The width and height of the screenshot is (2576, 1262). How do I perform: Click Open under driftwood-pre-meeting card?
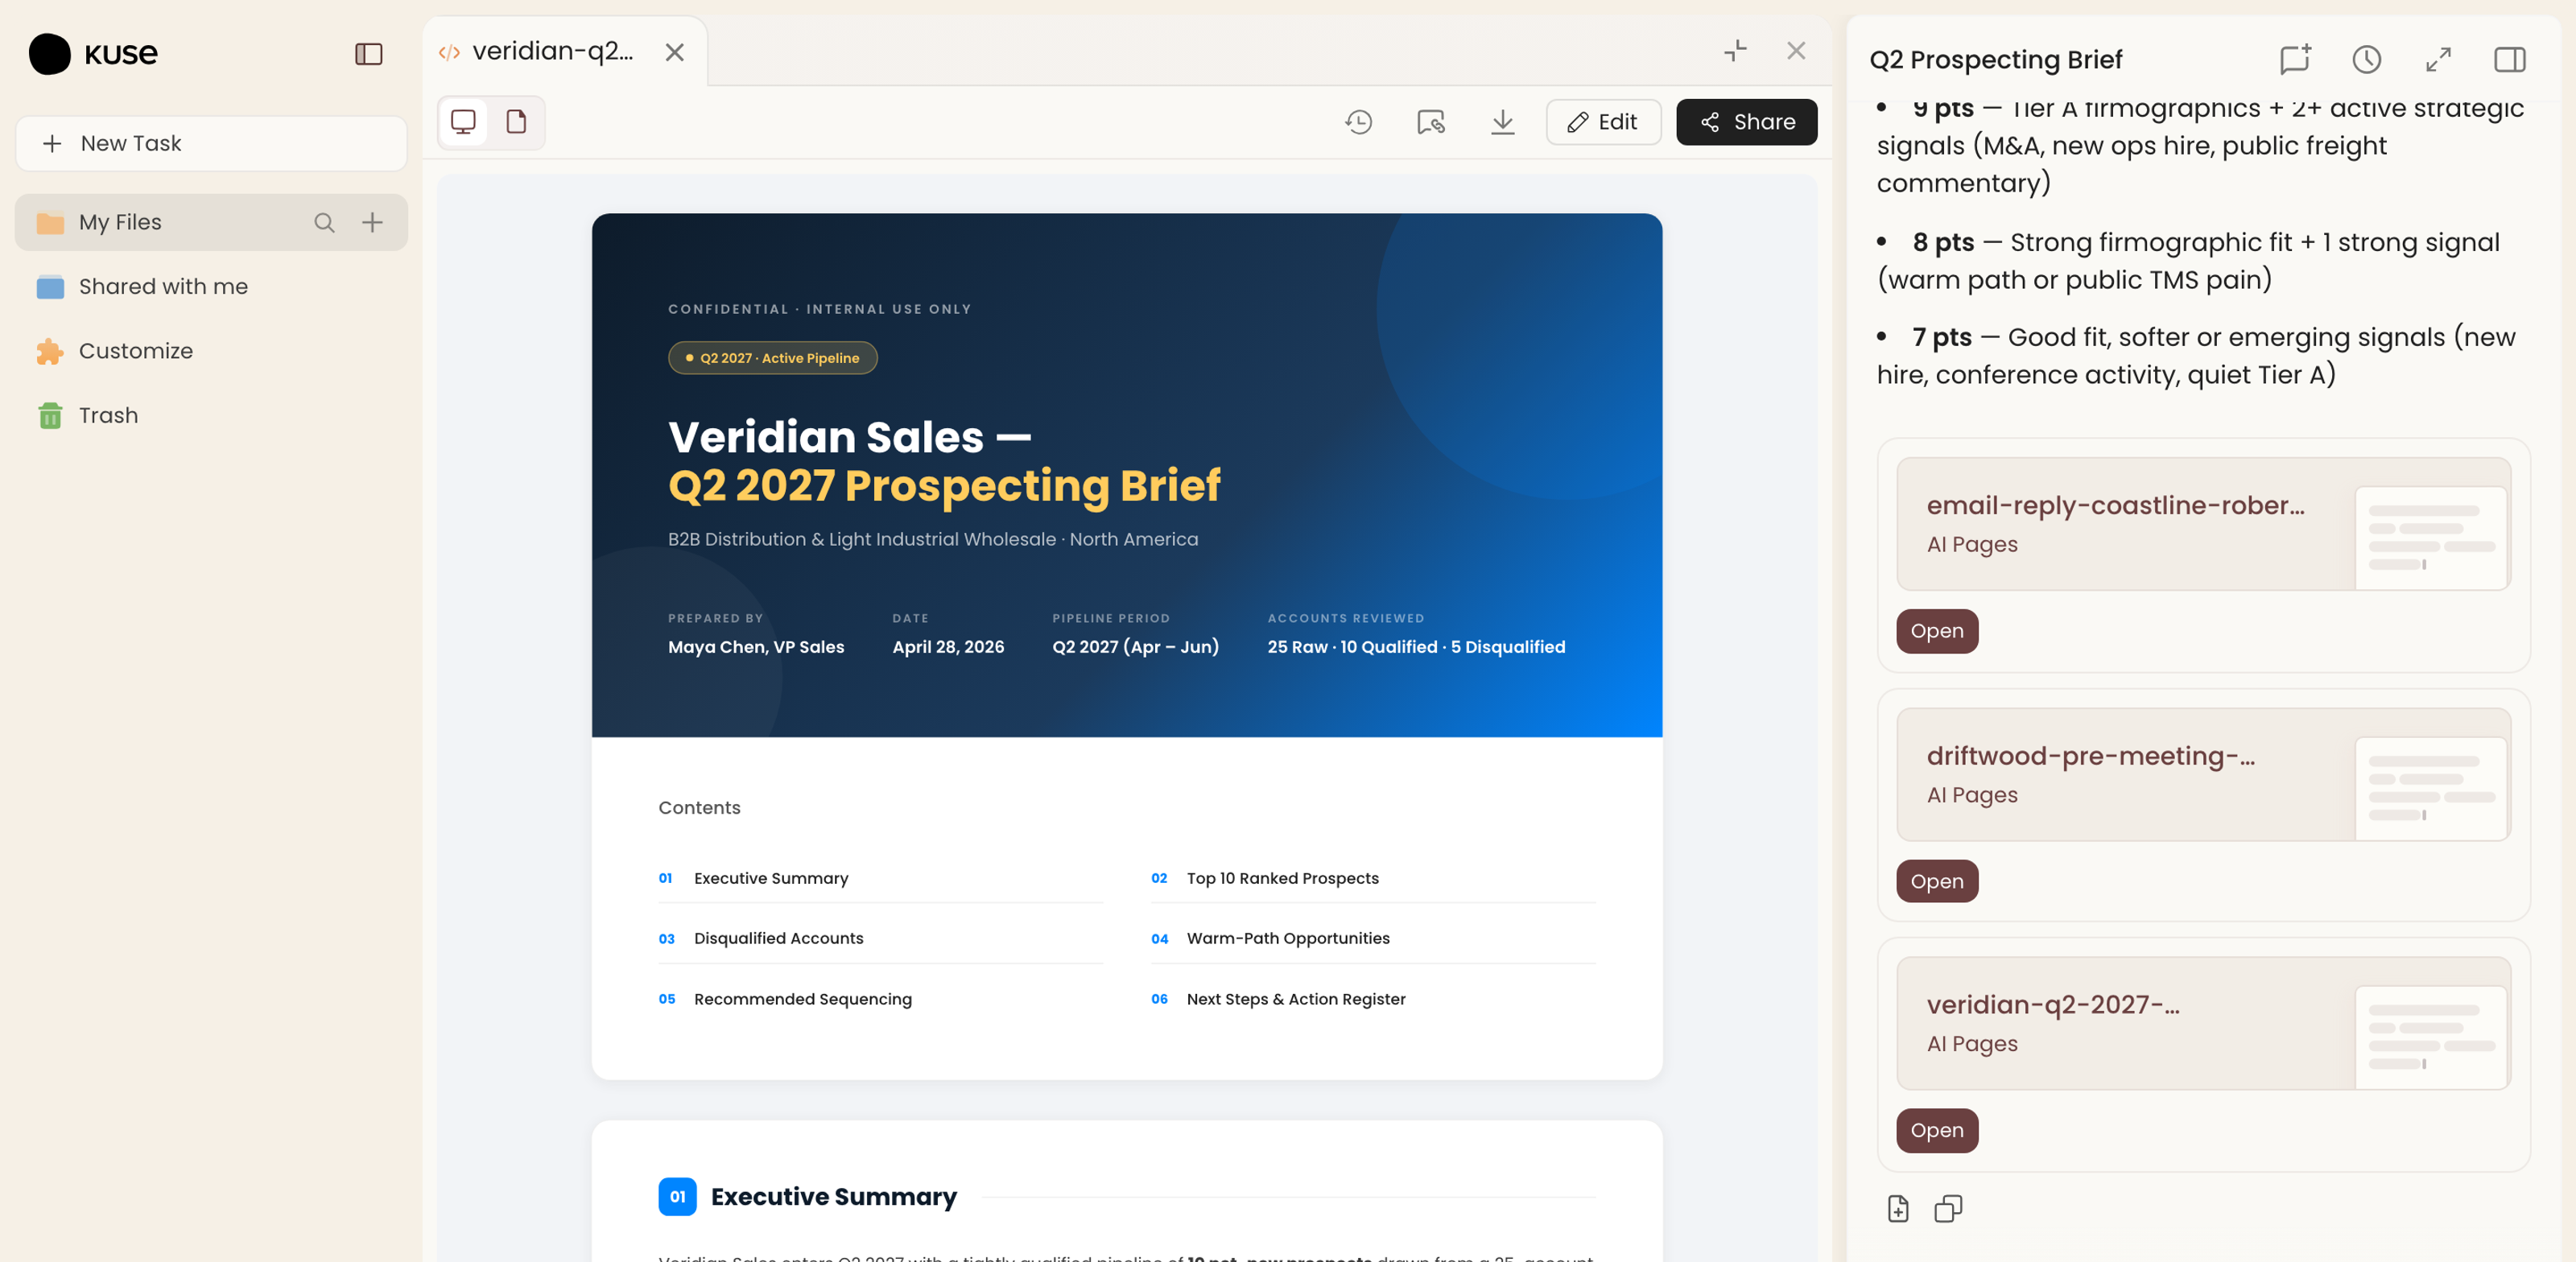pos(1937,881)
